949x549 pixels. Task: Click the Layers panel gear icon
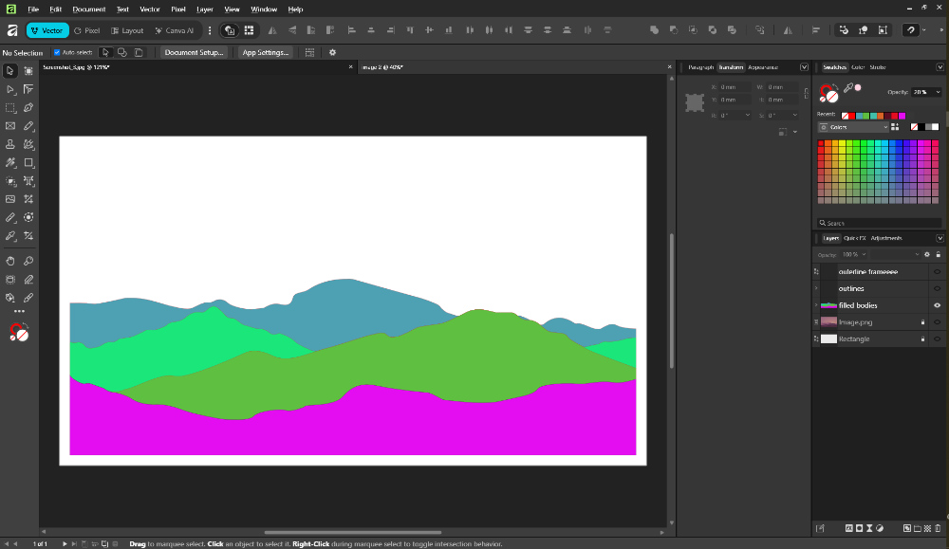tap(926, 254)
